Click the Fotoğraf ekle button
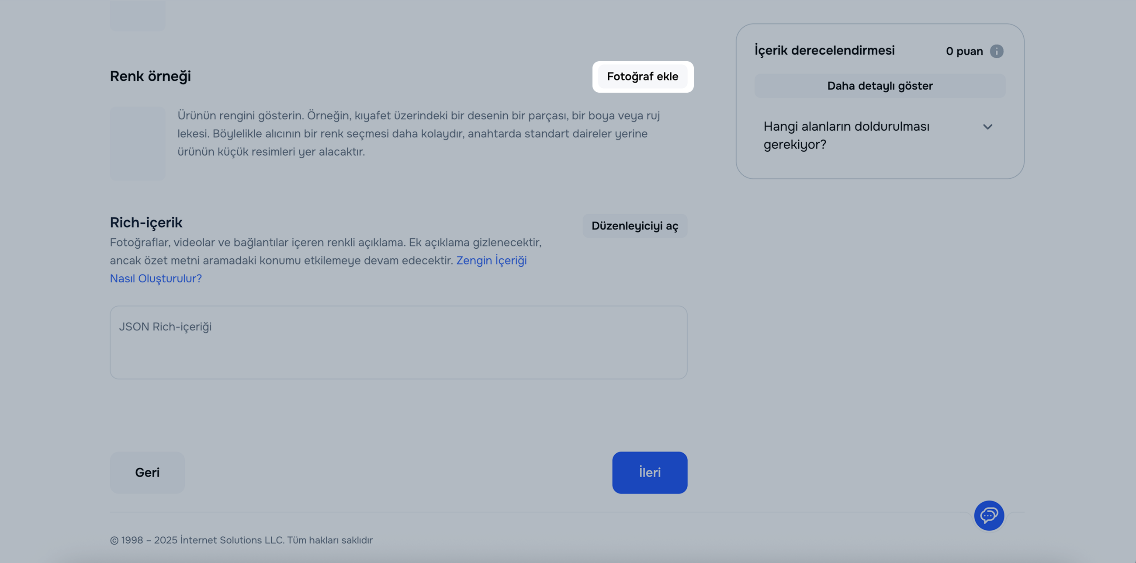The width and height of the screenshot is (1136, 563). pyautogui.click(x=642, y=77)
